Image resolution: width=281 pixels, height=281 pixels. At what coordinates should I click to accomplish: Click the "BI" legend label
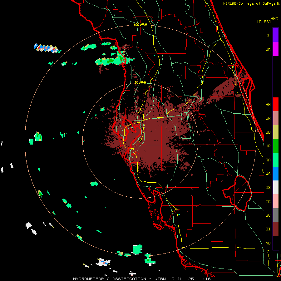(268, 229)
